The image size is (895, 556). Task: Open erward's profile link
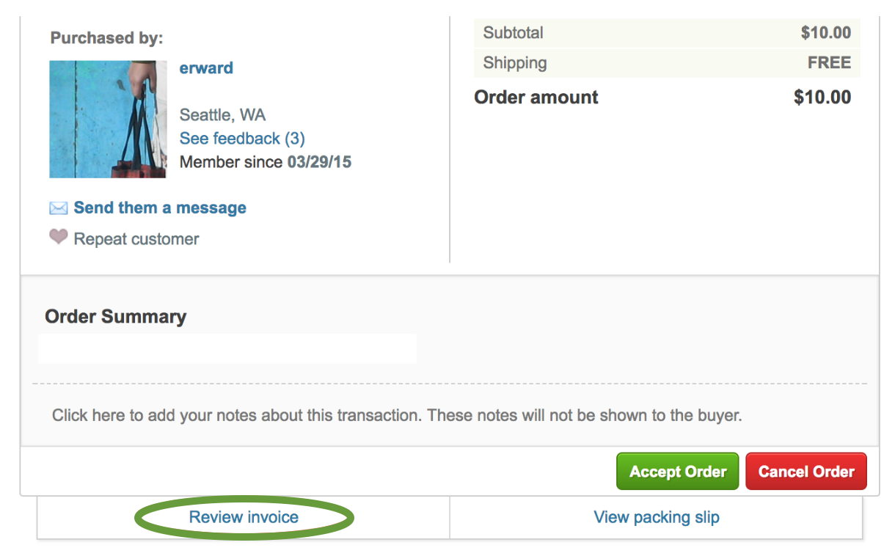coord(206,68)
